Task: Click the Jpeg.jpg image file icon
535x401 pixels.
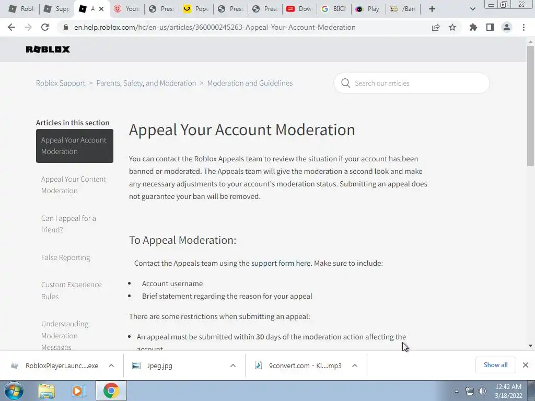Action: click(x=136, y=365)
